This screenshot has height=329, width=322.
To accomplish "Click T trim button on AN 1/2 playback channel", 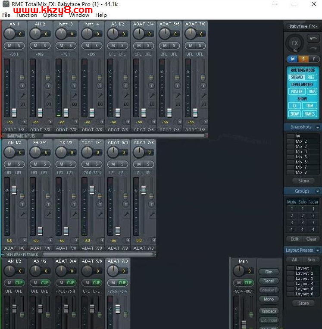I will pyautogui.click(x=22, y=204).
